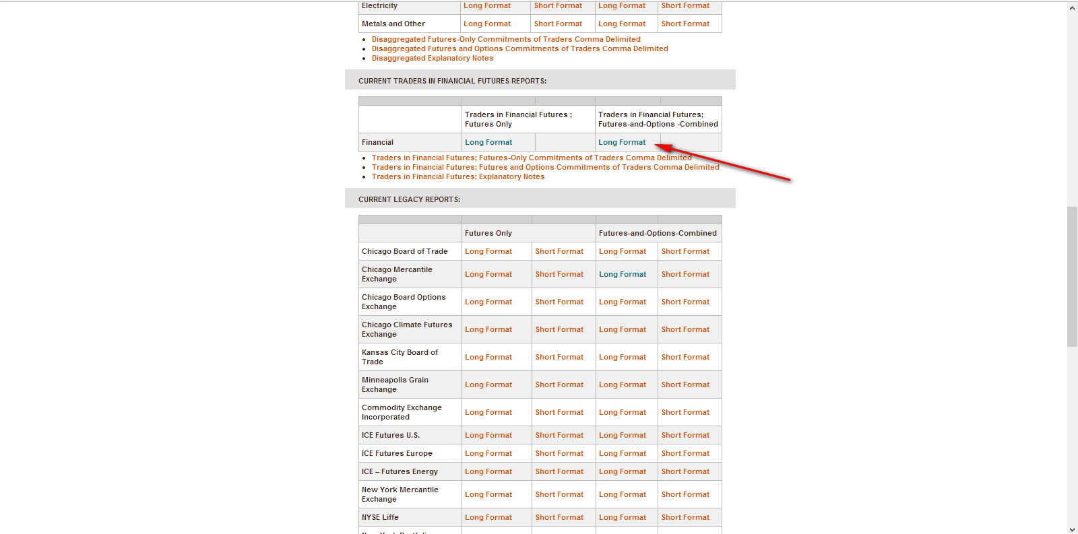Open ICE Futures Europe Combined Short Format
Image resolution: width=1078 pixels, height=534 pixels.
coord(685,453)
